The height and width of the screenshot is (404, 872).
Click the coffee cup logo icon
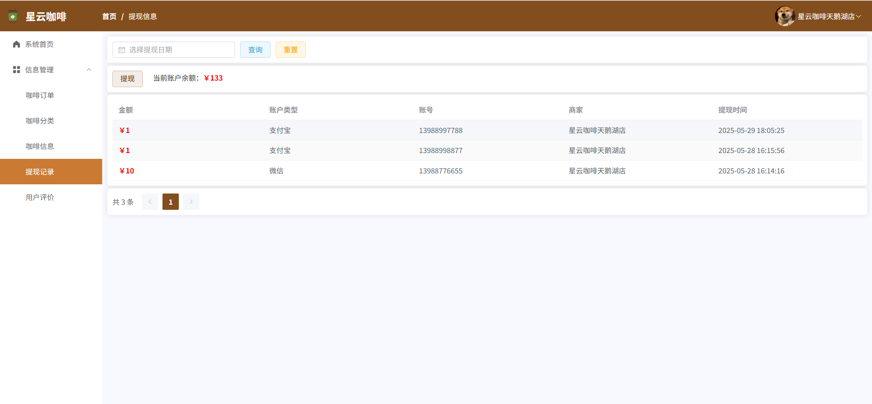coord(13,16)
